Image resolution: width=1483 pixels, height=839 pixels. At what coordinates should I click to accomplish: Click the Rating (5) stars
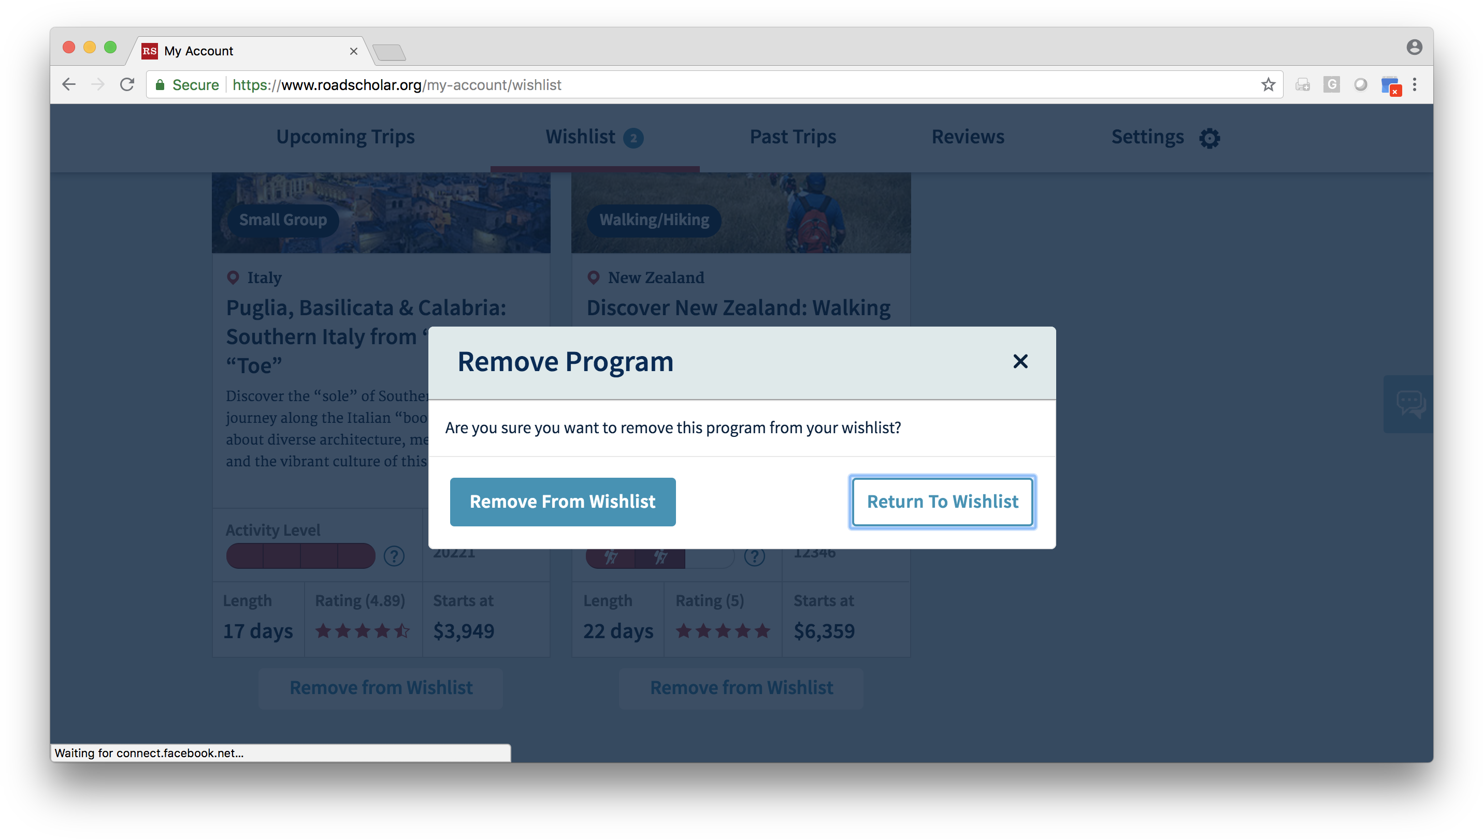pos(723,631)
